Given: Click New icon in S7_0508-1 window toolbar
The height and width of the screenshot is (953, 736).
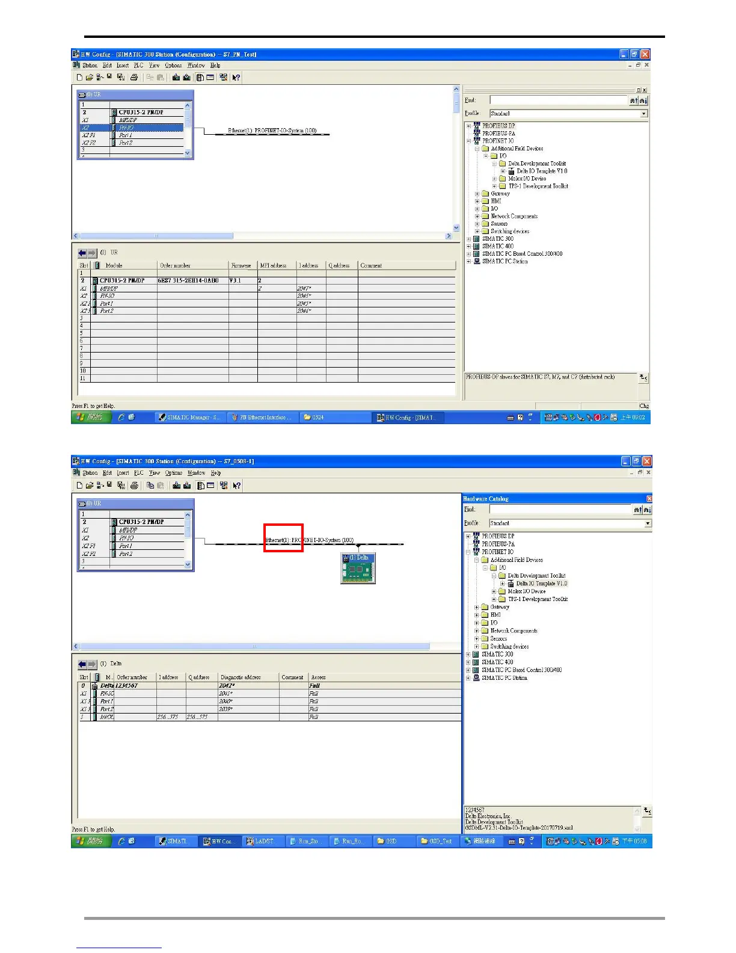Looking at the screenshot, I should (x=79, y=486).
